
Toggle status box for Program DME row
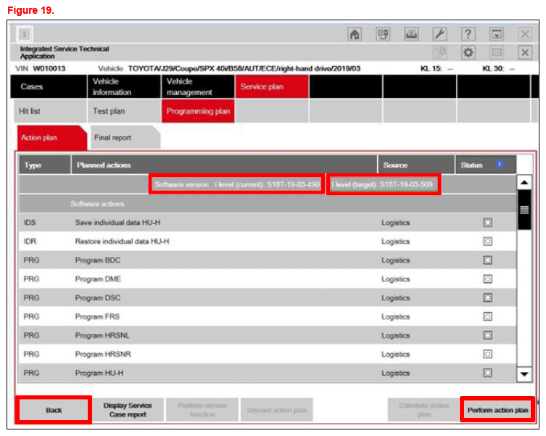[x=488, y=279]
